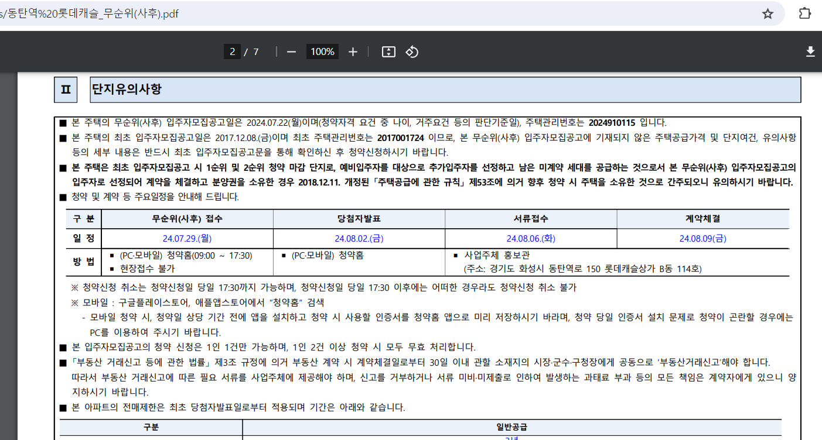Viewport: 822px width, 440px height.
Task: Select the date 24.08.02.(금)
Action: 359,239
